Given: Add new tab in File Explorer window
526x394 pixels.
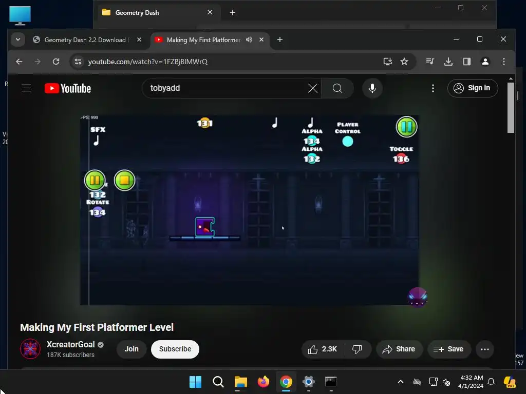Looking at the screenshot, I should (x=232, y=13).
